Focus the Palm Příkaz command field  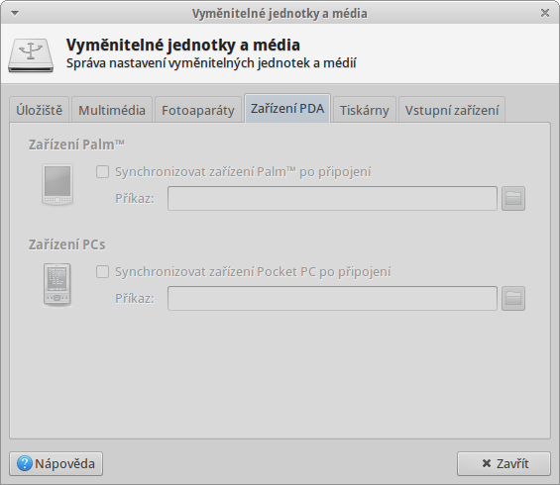tap(332, 198)
